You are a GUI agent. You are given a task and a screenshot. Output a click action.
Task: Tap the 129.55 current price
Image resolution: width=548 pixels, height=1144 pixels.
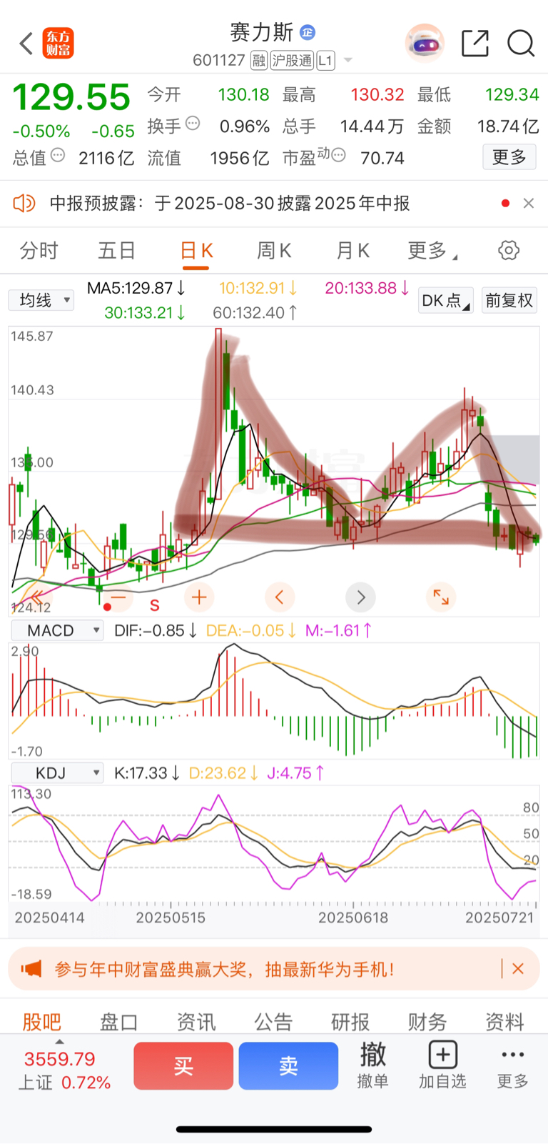[71, 97]
